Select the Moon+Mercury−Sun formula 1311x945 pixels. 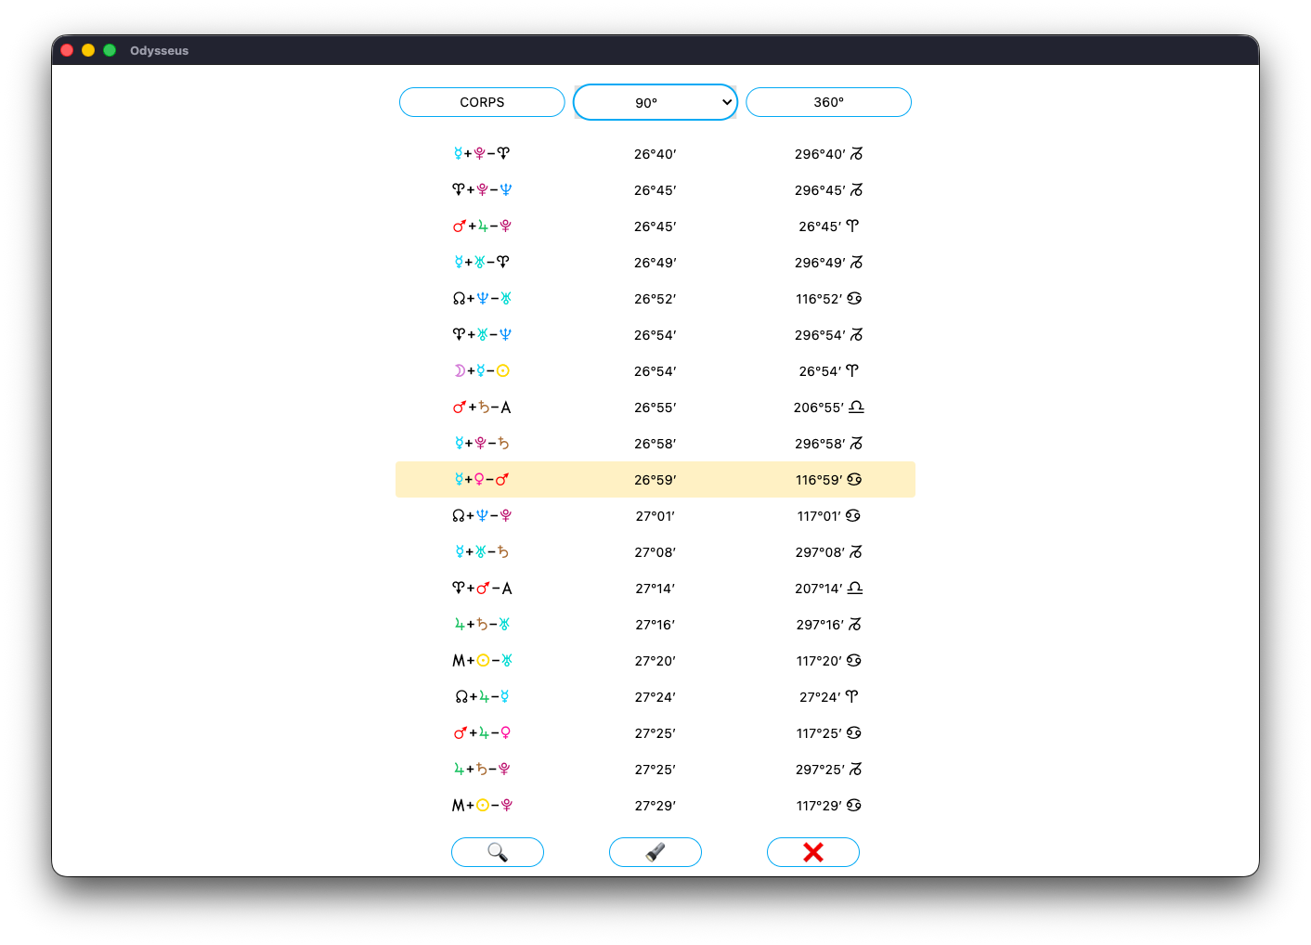tap(482, 371)
